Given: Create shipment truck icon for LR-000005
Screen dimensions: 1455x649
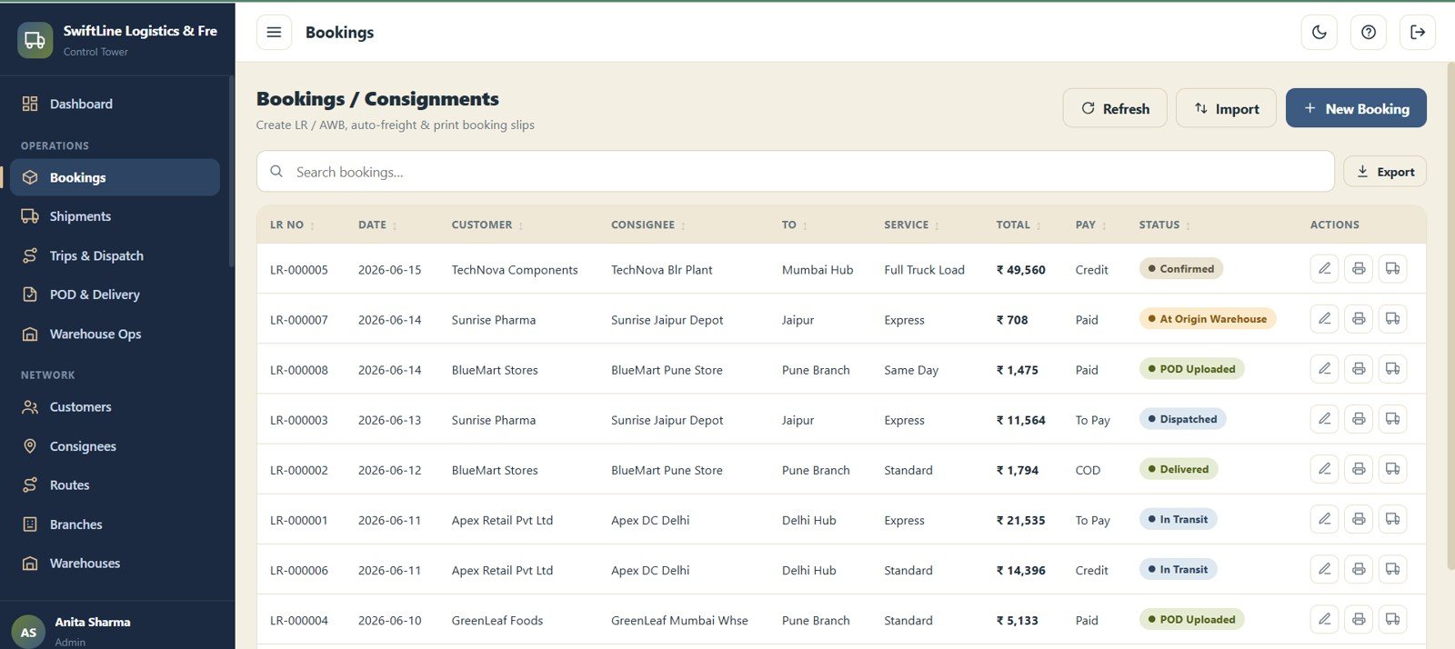Looking at the screenshot, I should (x=1392, y=268).
